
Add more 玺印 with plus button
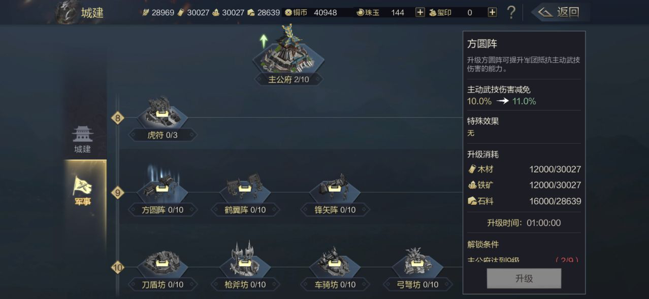[492, 13]
